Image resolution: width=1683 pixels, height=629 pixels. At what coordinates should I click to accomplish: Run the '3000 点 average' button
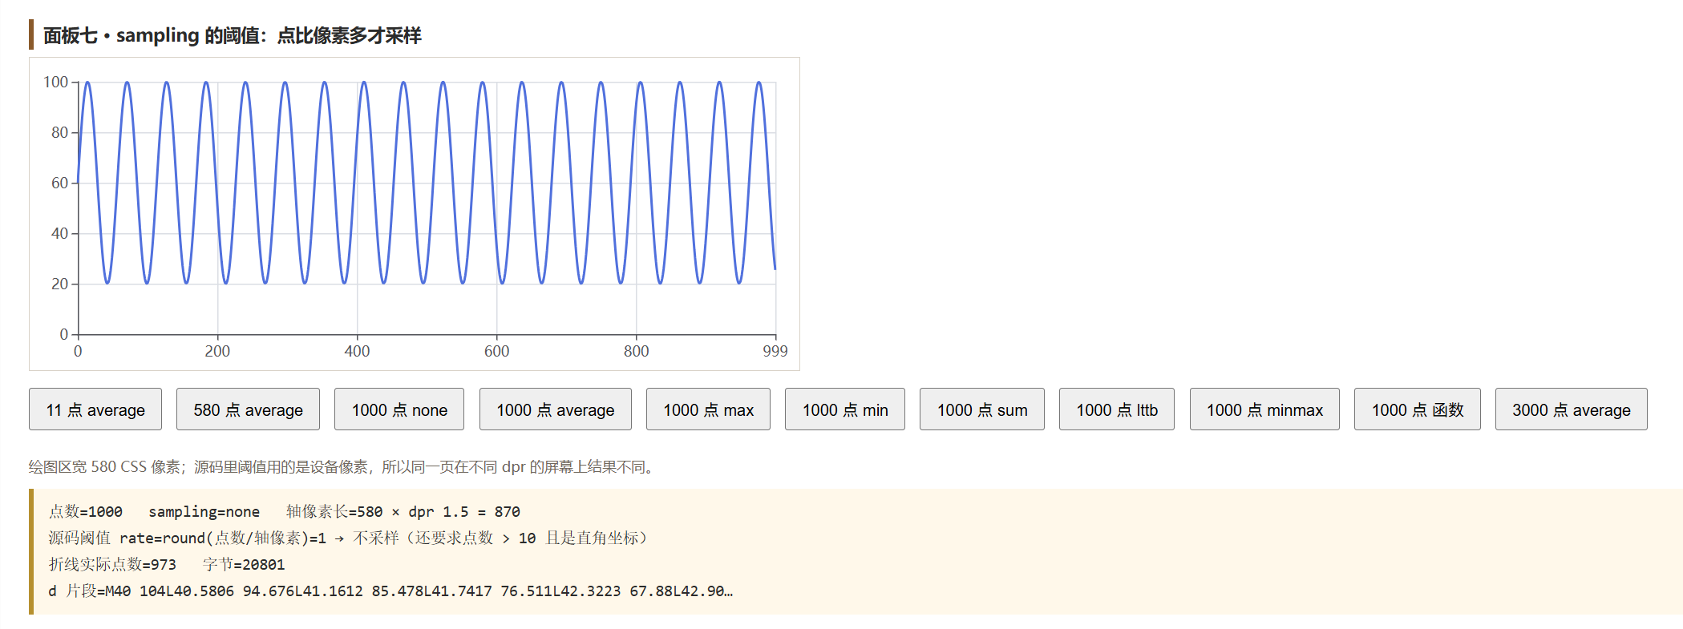(1572, 409)
